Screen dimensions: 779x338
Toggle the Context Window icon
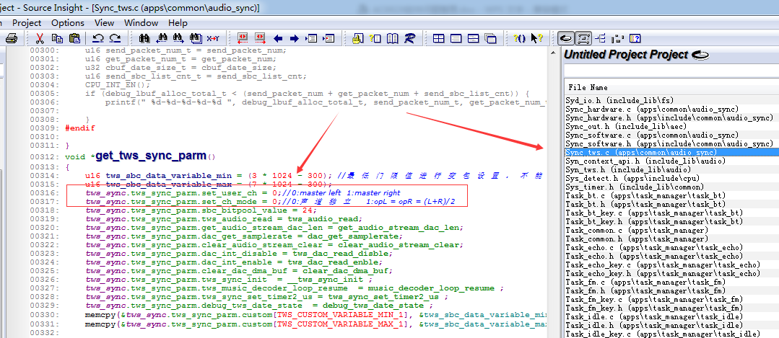tap(583, 38)
